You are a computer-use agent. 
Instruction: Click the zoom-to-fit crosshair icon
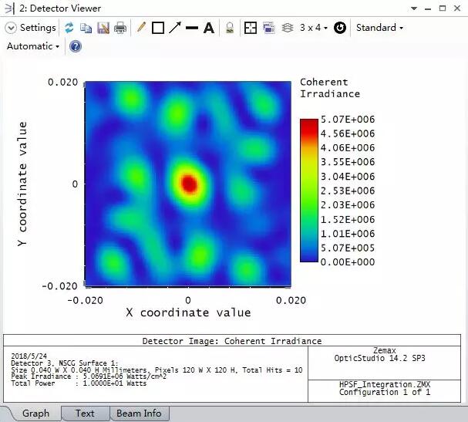click(251, 28)
